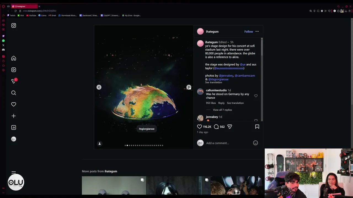
Task: Click inside Add a comment field
Action: pyautogui.click(x=228, y=143)
